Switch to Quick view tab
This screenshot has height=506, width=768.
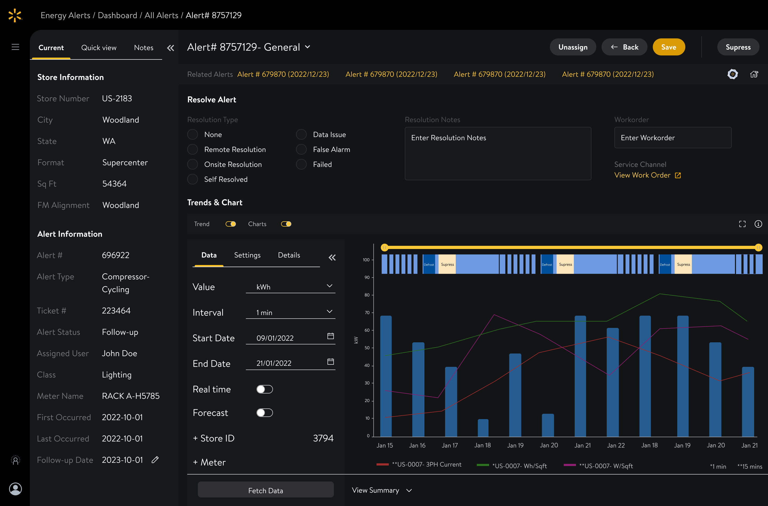click(99, 48)
